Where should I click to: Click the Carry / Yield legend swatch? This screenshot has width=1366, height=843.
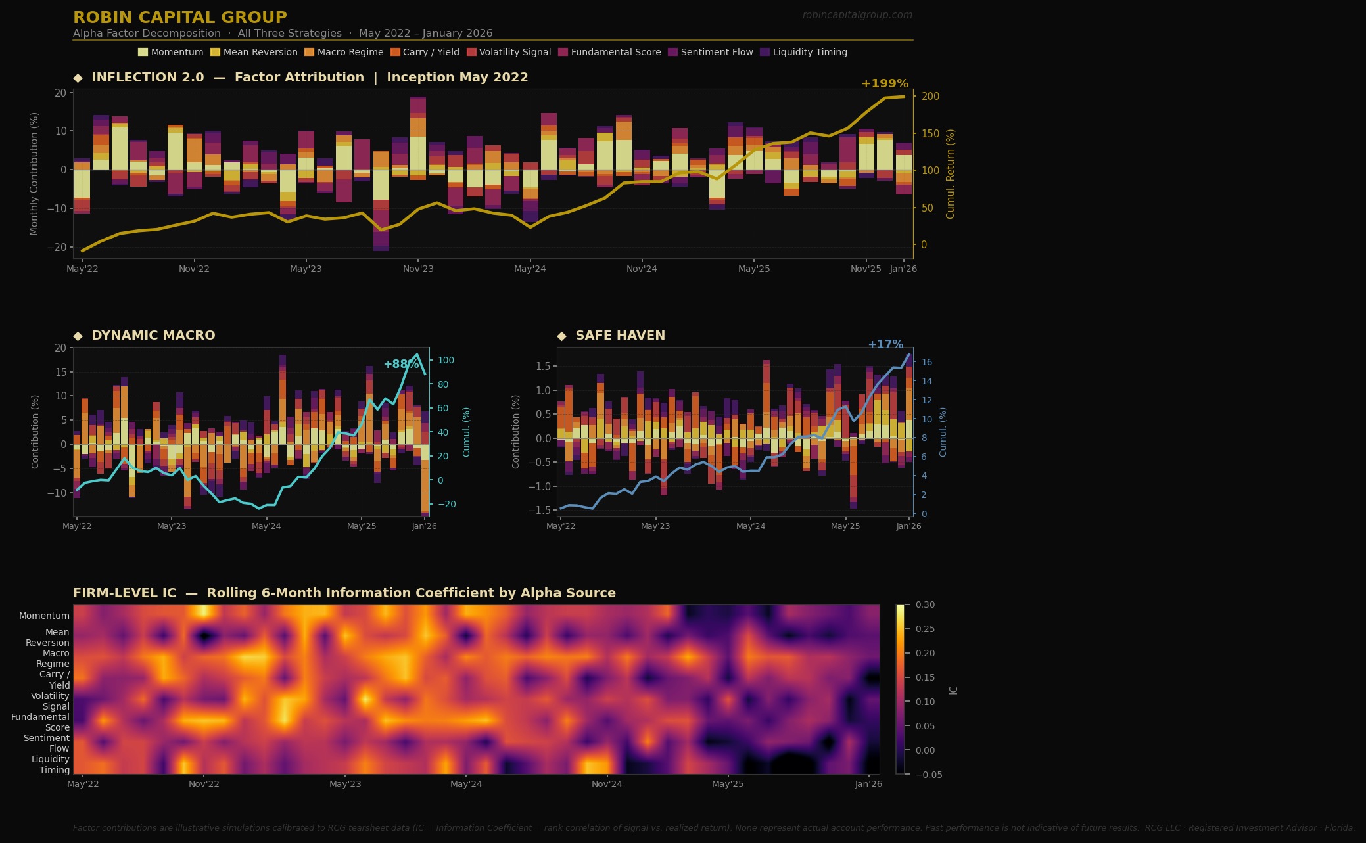pyautogui.click(x=395, y=52)
